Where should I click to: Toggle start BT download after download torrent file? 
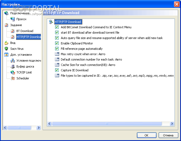click(57, 33)
